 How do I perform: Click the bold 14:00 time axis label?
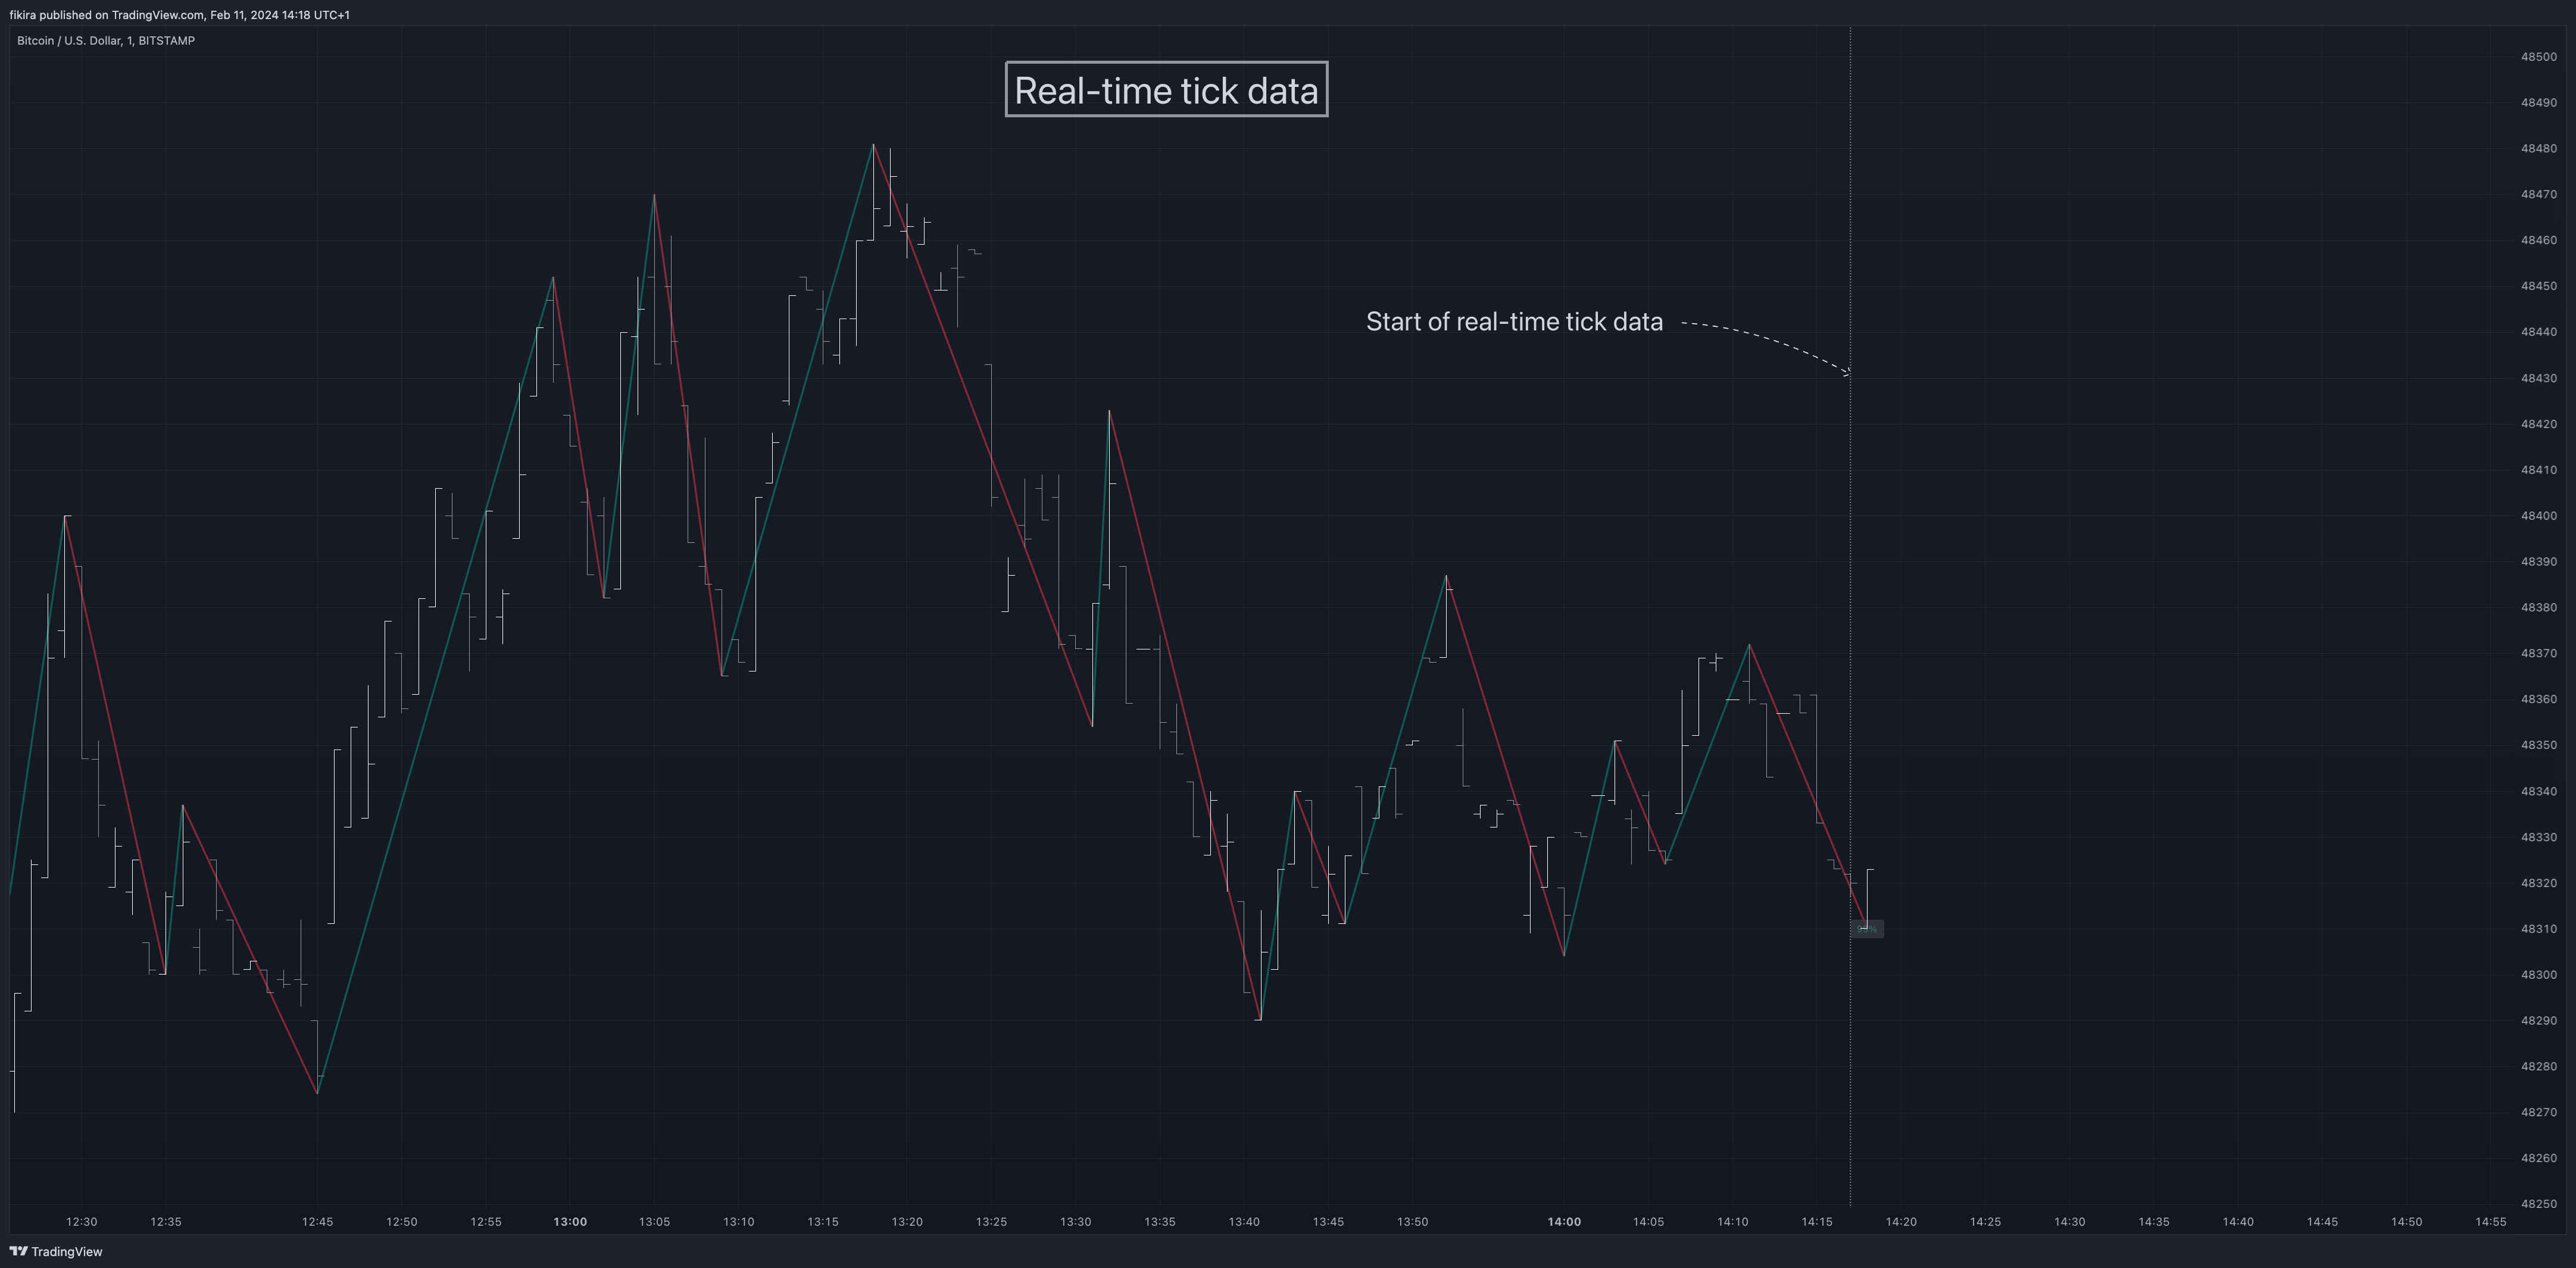click(1564, 1222)
